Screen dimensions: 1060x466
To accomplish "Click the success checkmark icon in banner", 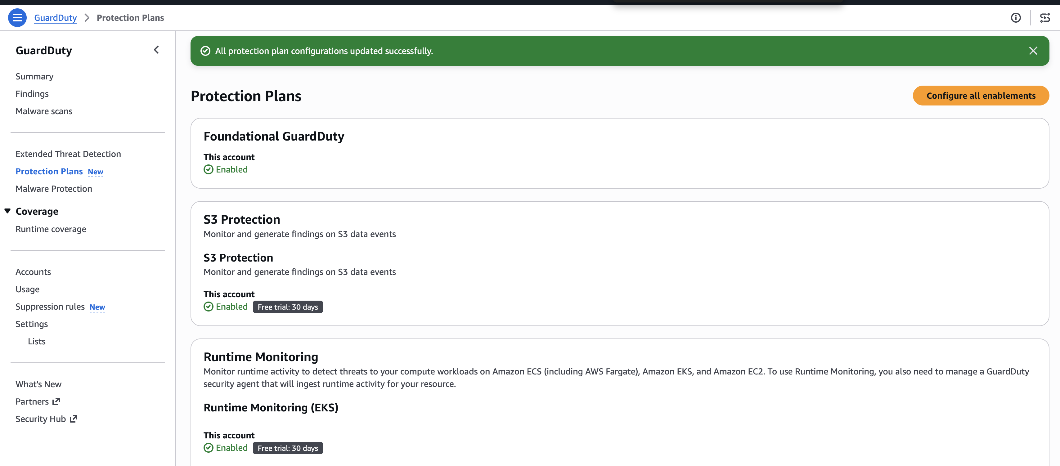I will 205,51.
